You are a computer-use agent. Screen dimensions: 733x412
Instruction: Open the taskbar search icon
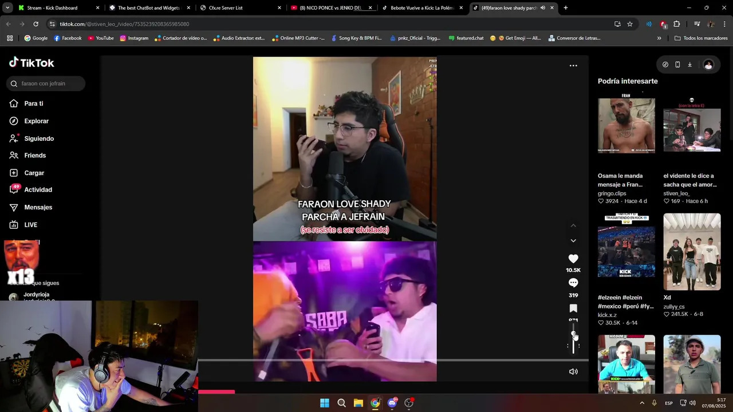(341, 403)
